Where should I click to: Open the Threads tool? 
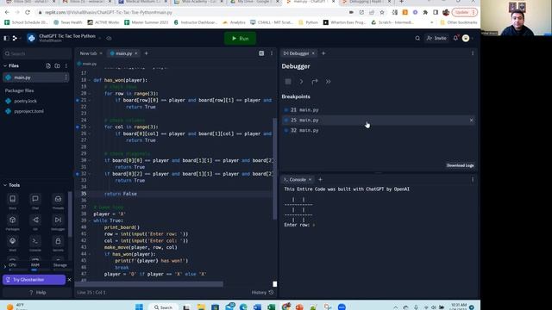click(x=58, y=201)
